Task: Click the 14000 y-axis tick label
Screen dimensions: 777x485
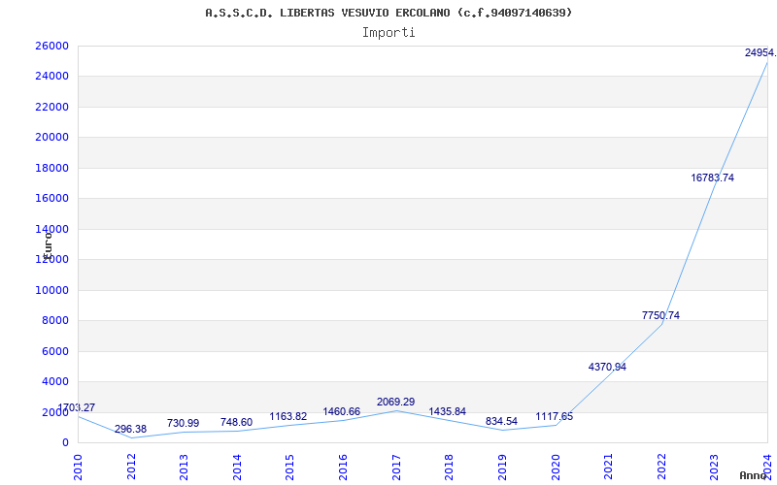Action: click(51, 229)
